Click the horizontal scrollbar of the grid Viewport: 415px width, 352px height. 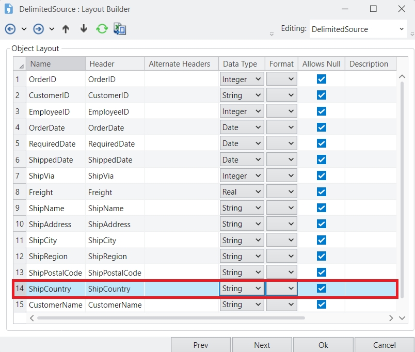[x=206, y=318]
